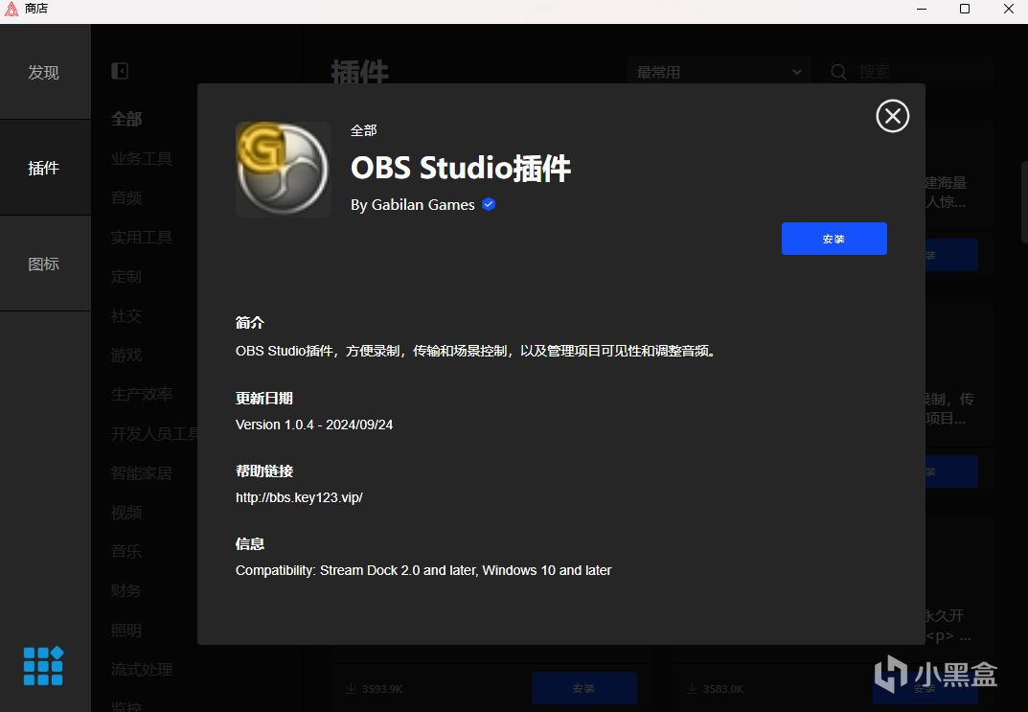This screenshot has height=712, width=1028.
Task: Select the 生产效率 category
Action: pyautogui.click(x=141, y=395)
